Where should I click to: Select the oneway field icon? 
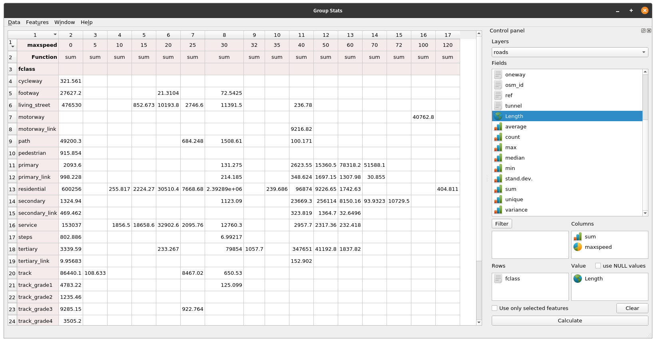click(498, 74)
